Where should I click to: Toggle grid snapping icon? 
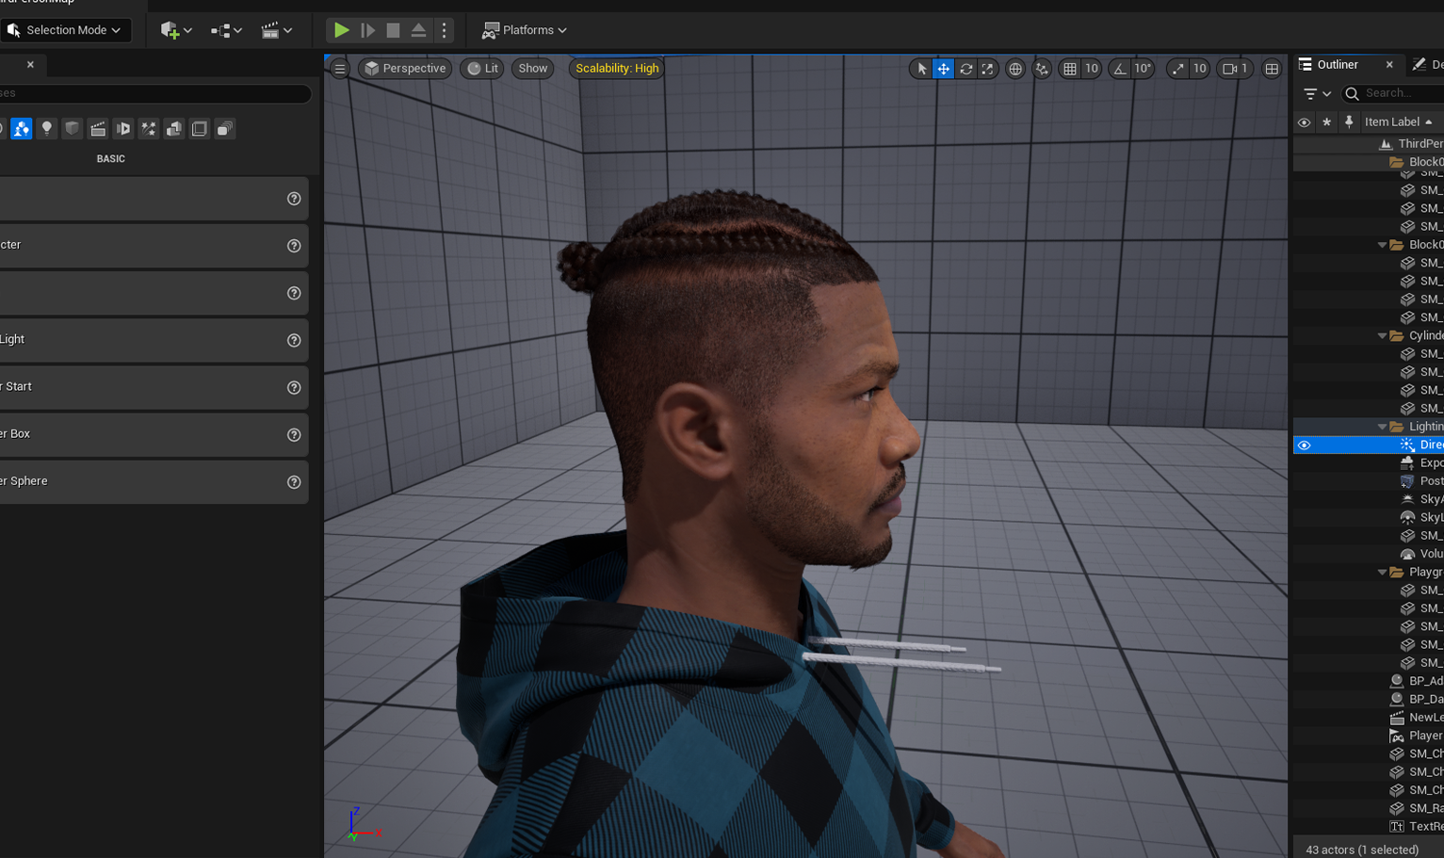click(1070, 69)
